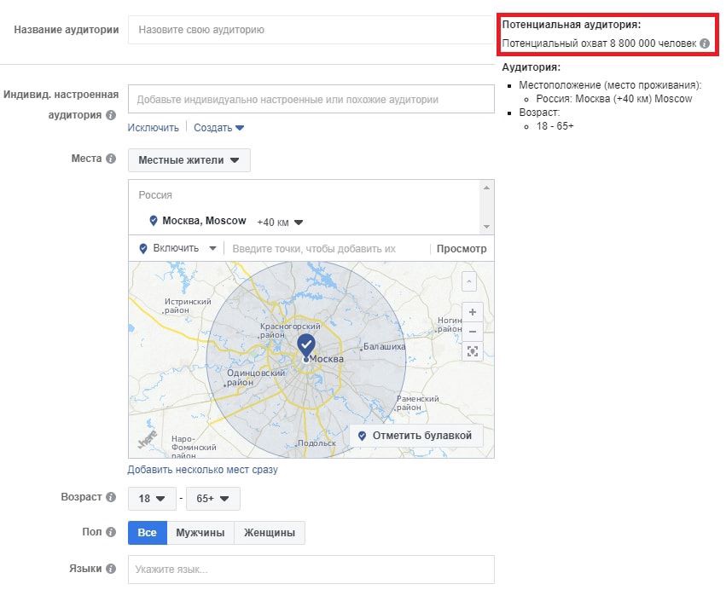The width and height of the screenshot is (726, 590).
Task: Zoom in on the map with plus
Action: click(x=473, y=312)
